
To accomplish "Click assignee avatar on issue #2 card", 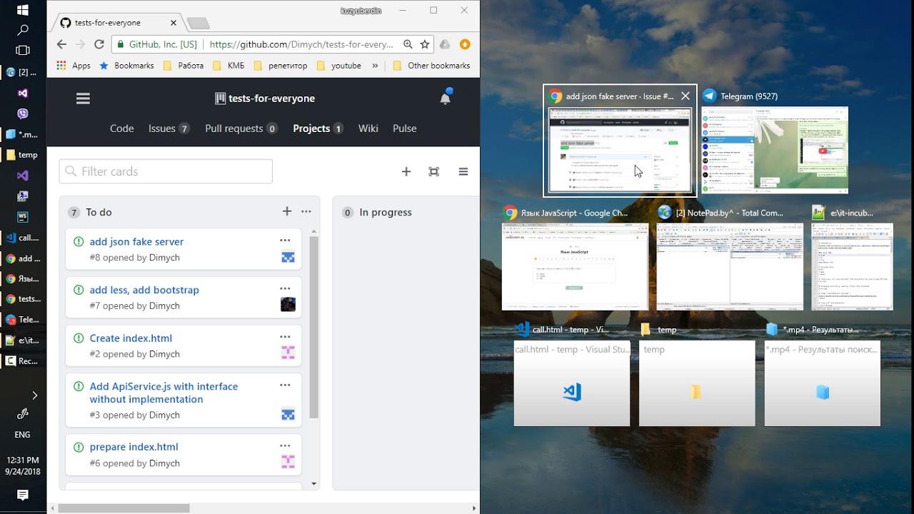I will (x=288, y=353).
